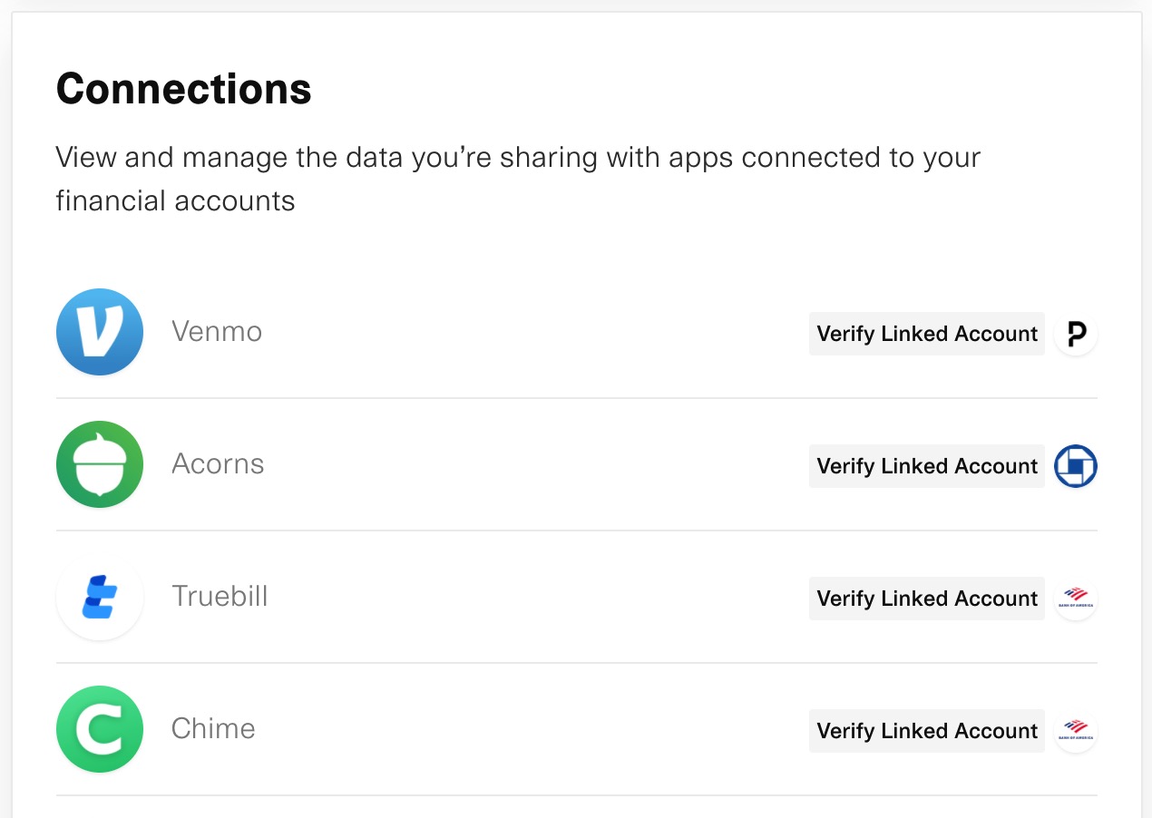
Task: Click the 'financial accounts' description line
Action: (x=175, y=200)
